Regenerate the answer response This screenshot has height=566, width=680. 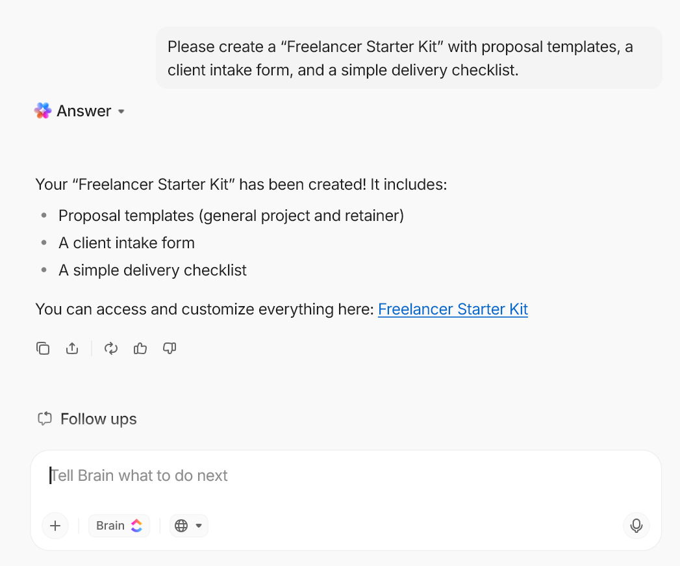[111, 348]
